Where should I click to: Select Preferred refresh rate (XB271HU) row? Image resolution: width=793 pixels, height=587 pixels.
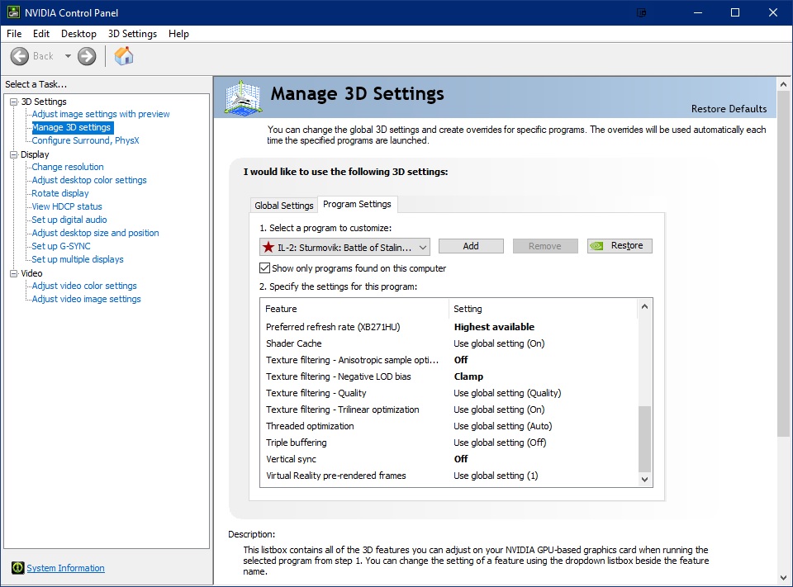[449, 327]
